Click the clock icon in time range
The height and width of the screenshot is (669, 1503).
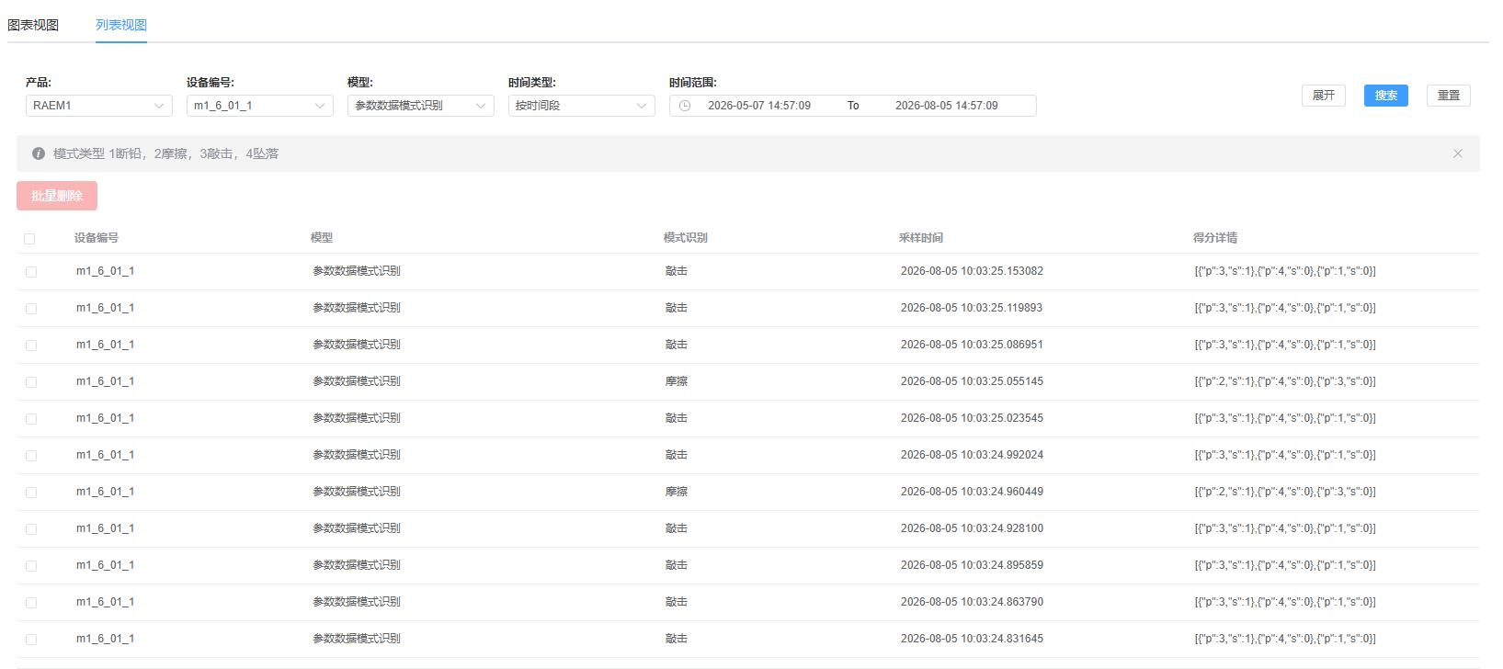(685, 106)
